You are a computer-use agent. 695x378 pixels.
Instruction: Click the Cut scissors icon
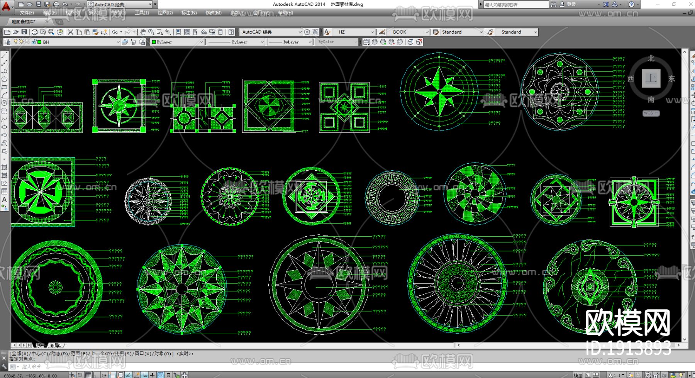[x=70, y=32]
